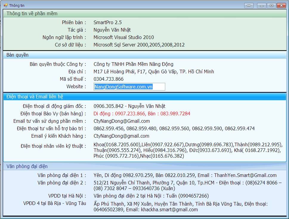The image size is (289, 219).
Task: Minimize the Thông tin window
Action: point(262,5)
